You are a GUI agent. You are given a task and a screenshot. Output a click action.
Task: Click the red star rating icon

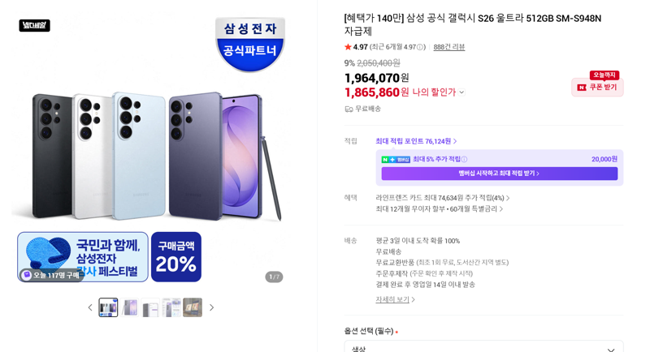point(348,47)
